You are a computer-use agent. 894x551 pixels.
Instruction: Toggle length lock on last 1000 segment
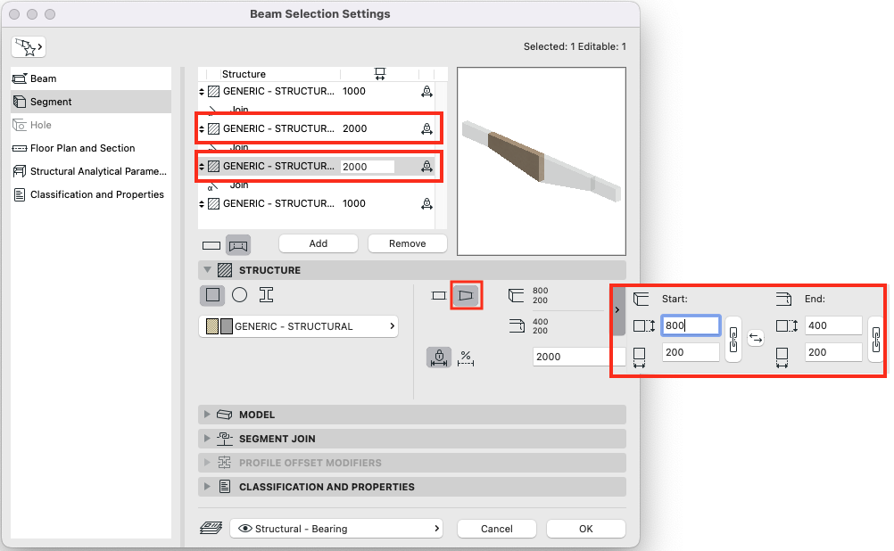point(426,203)
